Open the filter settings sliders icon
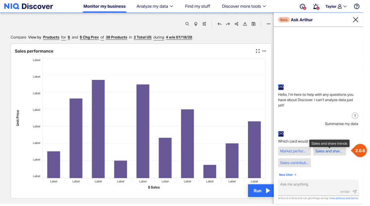This screenshot has height=206, width=370. [204, 24]
